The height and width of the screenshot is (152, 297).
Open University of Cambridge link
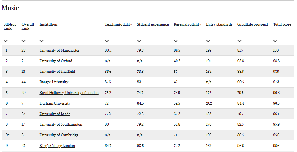coord(59,135)
